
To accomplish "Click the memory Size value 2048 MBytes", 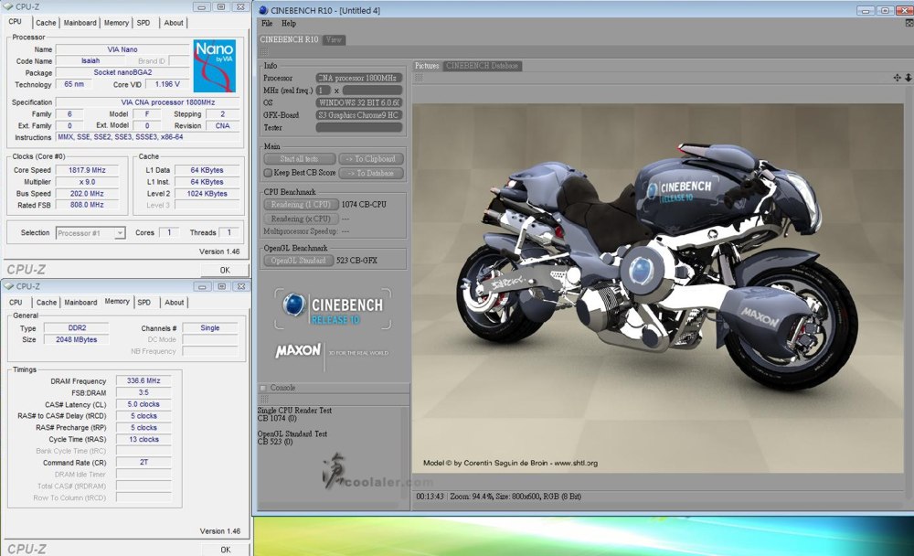I will pyautogui.click(x=77, y=339).
